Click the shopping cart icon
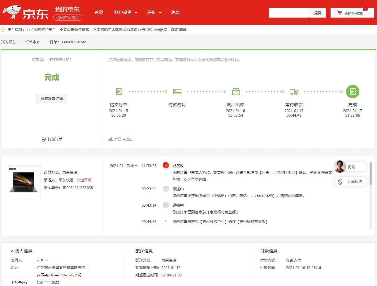Screen dimensions: 377x286 [x=339, y=13]
